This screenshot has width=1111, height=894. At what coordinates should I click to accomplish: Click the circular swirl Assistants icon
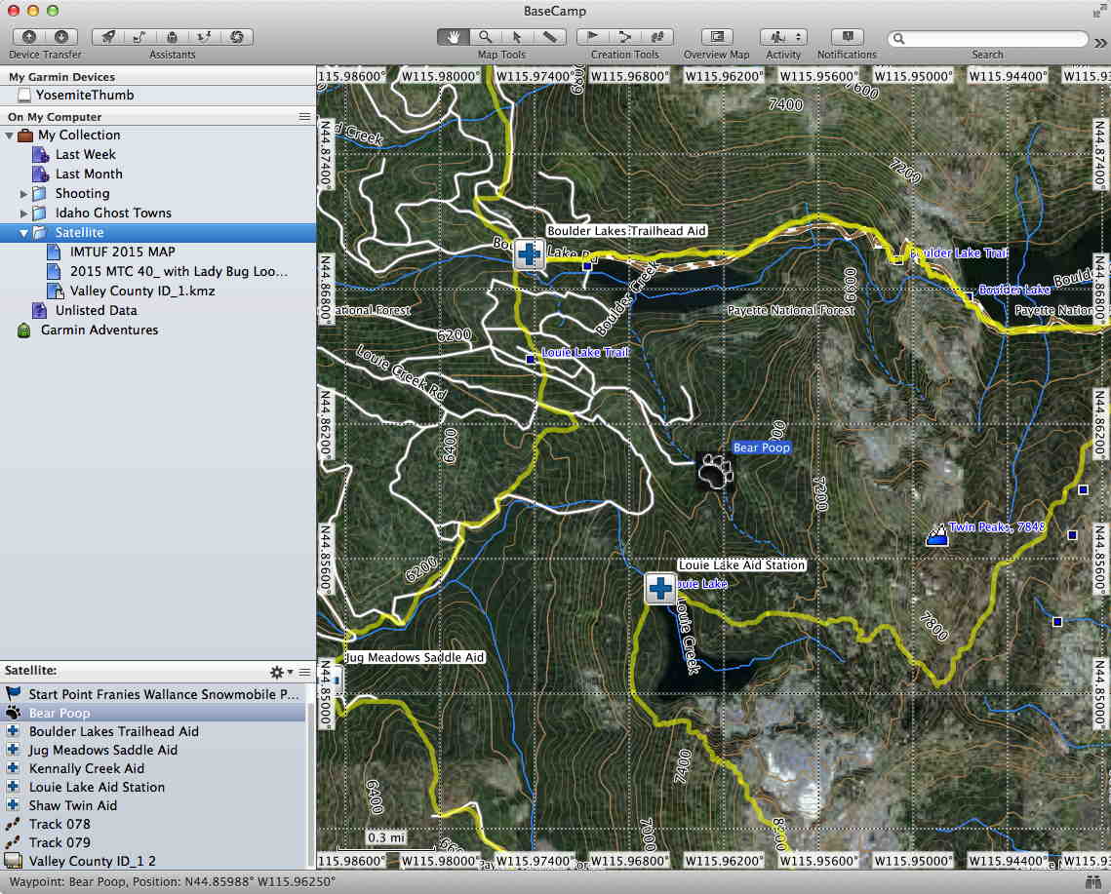237,36
